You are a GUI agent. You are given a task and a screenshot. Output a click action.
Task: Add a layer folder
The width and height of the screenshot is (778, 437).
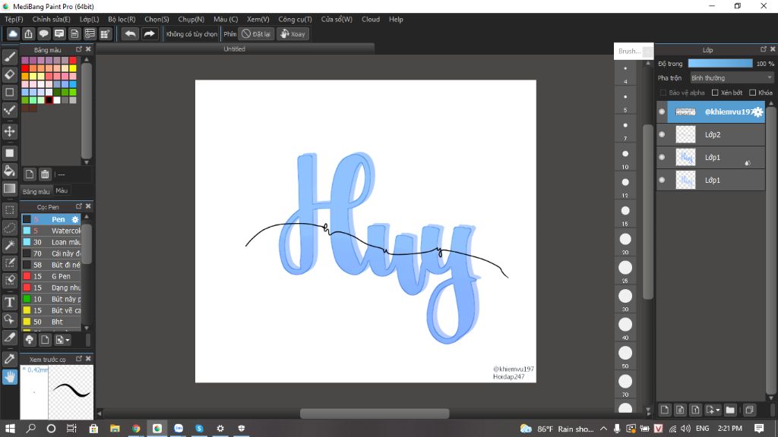(x=730, y=410)
